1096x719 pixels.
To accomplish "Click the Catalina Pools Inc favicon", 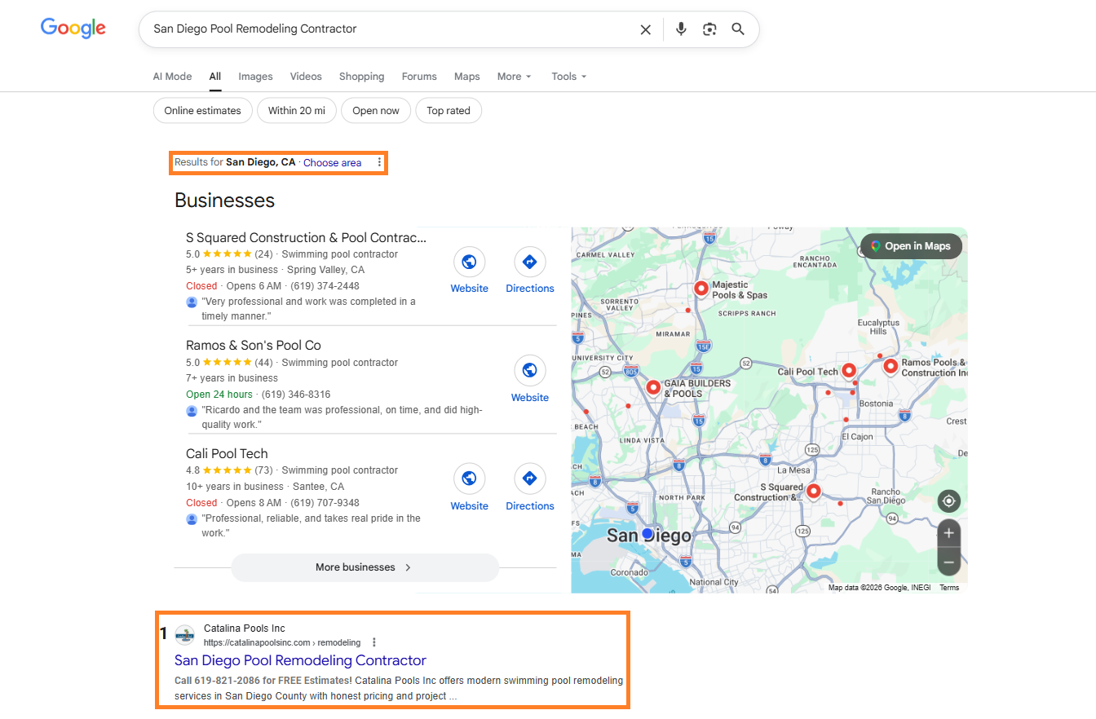I will 185,635.
